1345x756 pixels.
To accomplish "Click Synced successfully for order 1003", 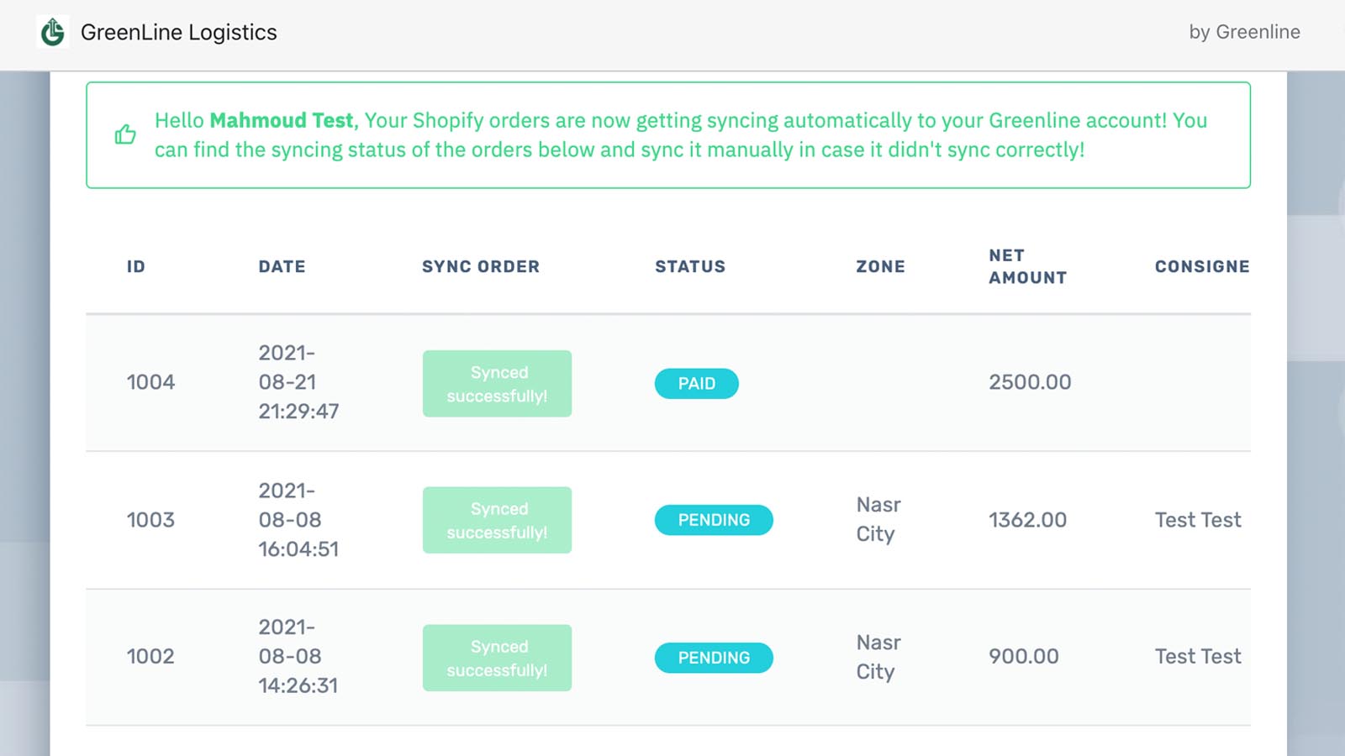I will pos(497,520).
